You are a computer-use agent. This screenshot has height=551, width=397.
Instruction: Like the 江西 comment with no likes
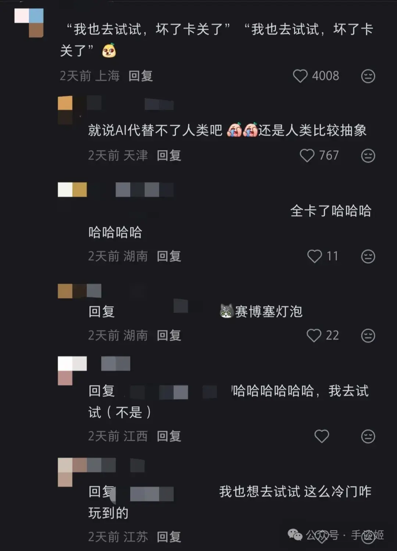point(322,436)
